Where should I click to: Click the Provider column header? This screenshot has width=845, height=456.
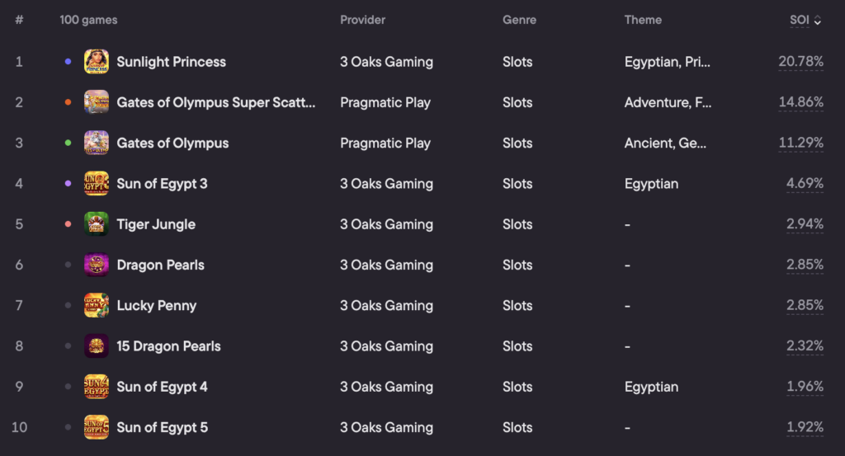click(x=363, y=20)
